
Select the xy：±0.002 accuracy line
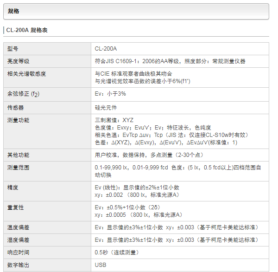pyautogui.click(x=137, y=195)
